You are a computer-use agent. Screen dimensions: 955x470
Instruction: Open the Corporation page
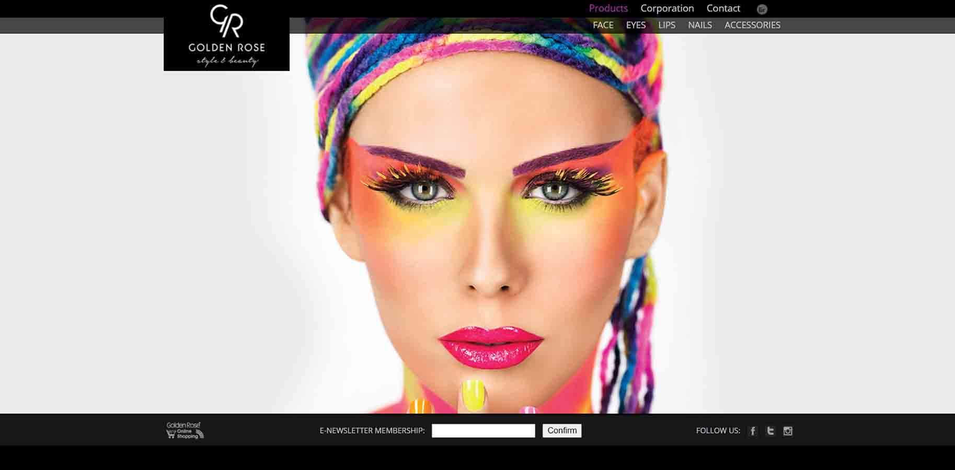tap(667, 8)
